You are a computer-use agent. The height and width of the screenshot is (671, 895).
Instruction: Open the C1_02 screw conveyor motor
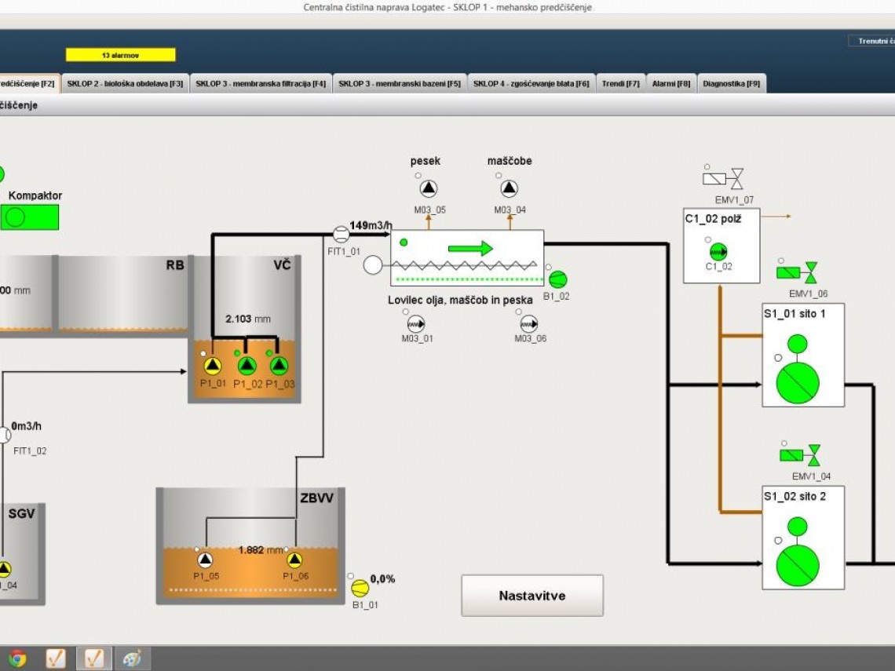(x=718, y=252)
